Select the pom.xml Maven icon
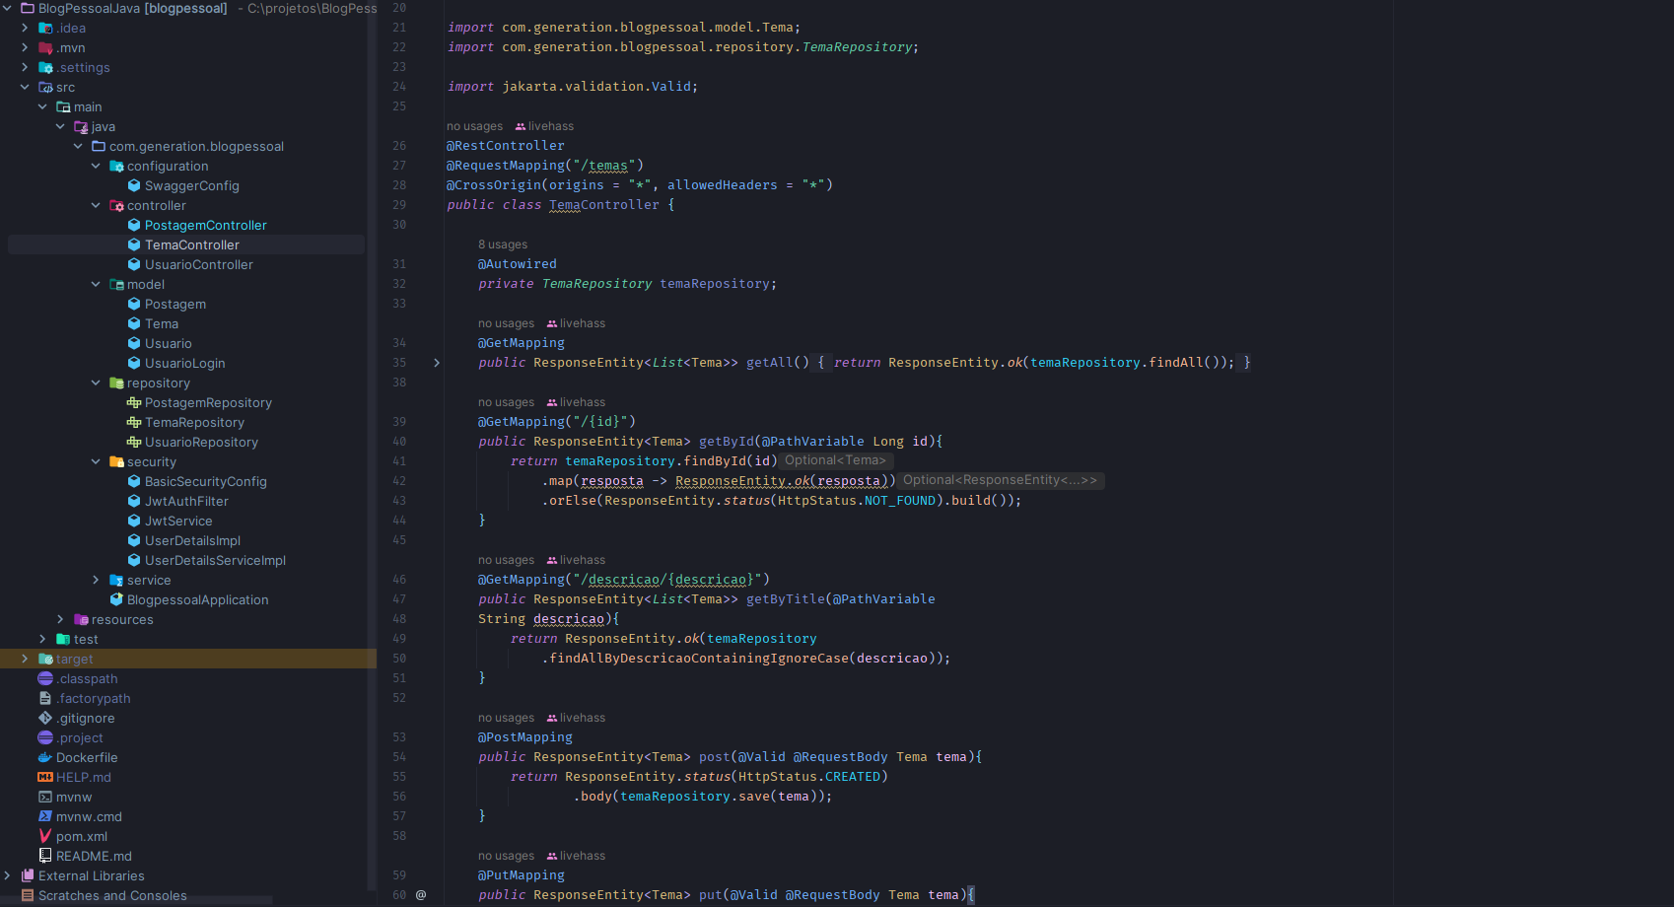 click(45, 836)
